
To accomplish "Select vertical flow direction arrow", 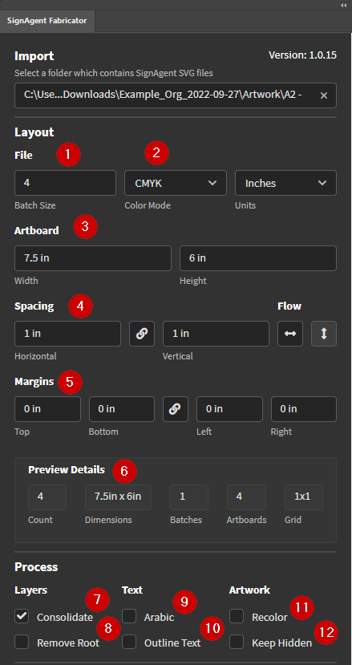I will [x=324, y=334].
